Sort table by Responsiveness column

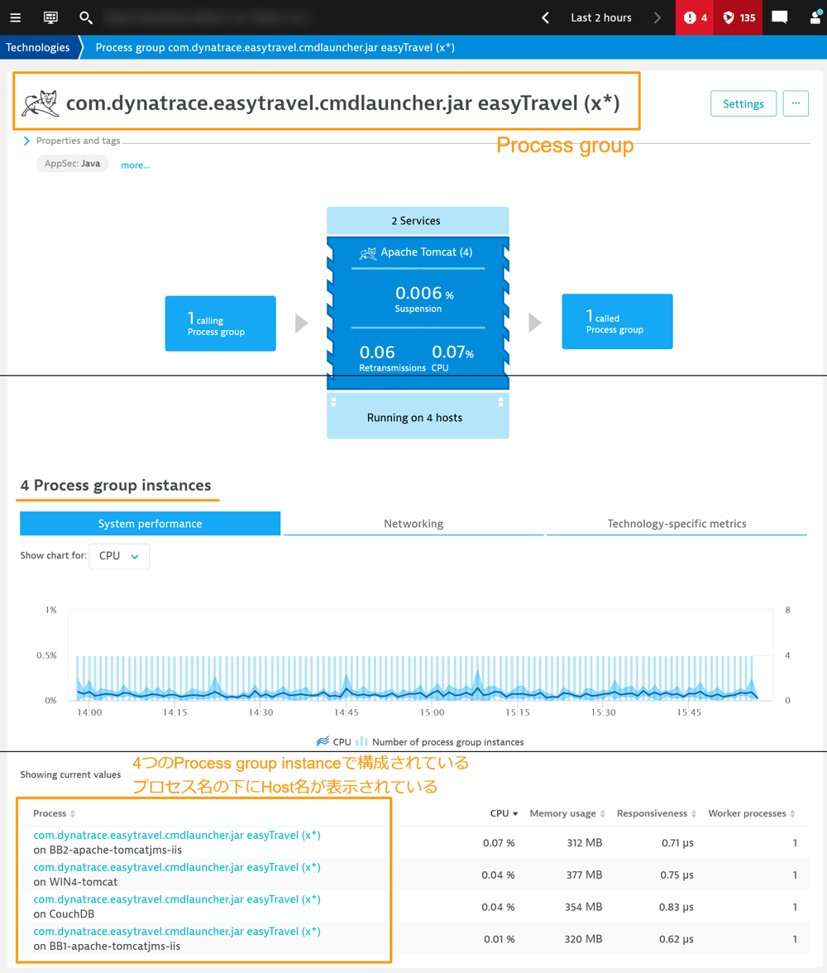tap(657, 813)
